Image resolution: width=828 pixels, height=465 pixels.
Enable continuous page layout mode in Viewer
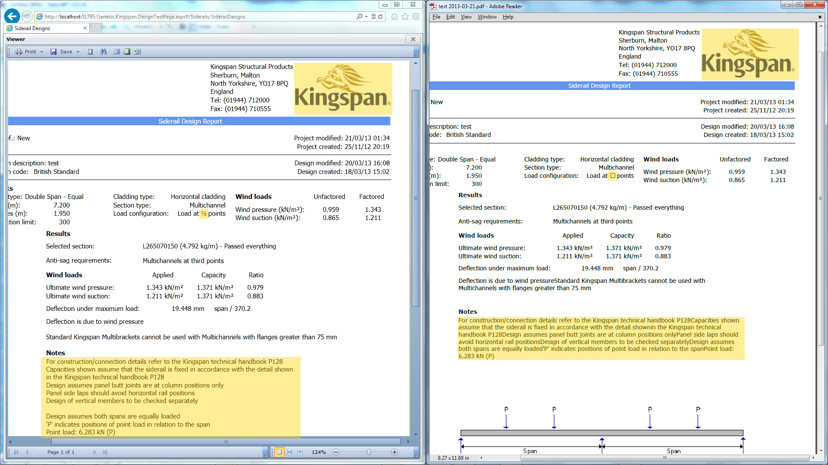[290, 452]
